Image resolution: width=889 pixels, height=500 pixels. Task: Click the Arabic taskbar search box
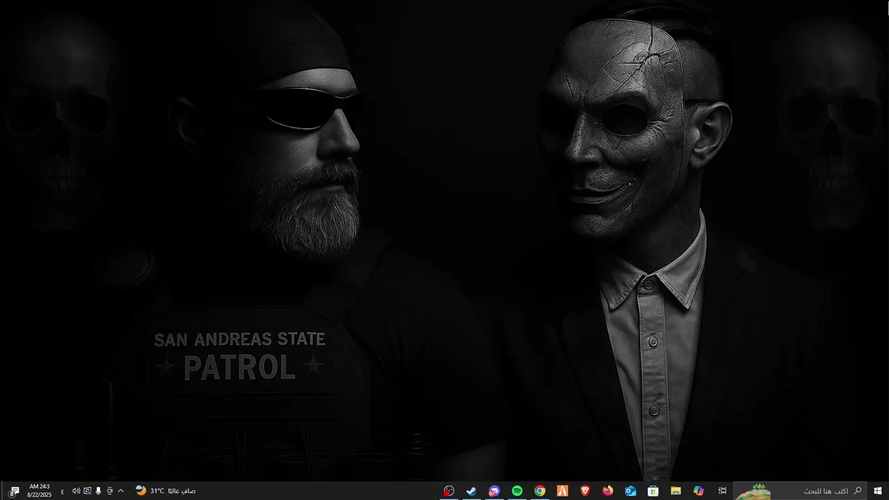tap(801, 491)
